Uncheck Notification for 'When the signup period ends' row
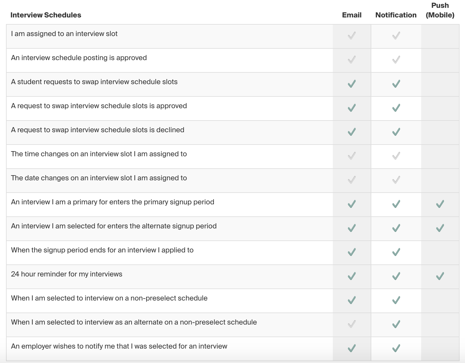The width and height of the screenshot is (465, 363). [x=396, y=252]
